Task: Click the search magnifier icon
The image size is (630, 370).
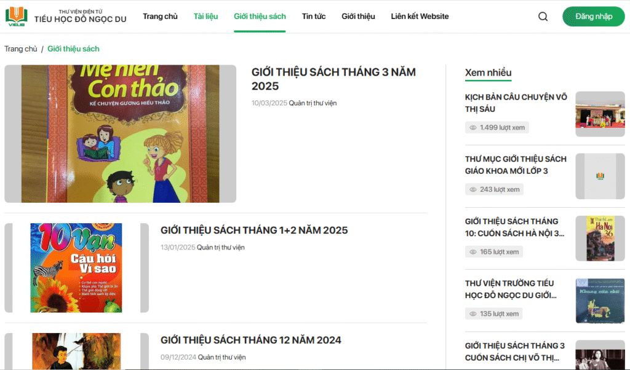Action: tap(543, 17)
